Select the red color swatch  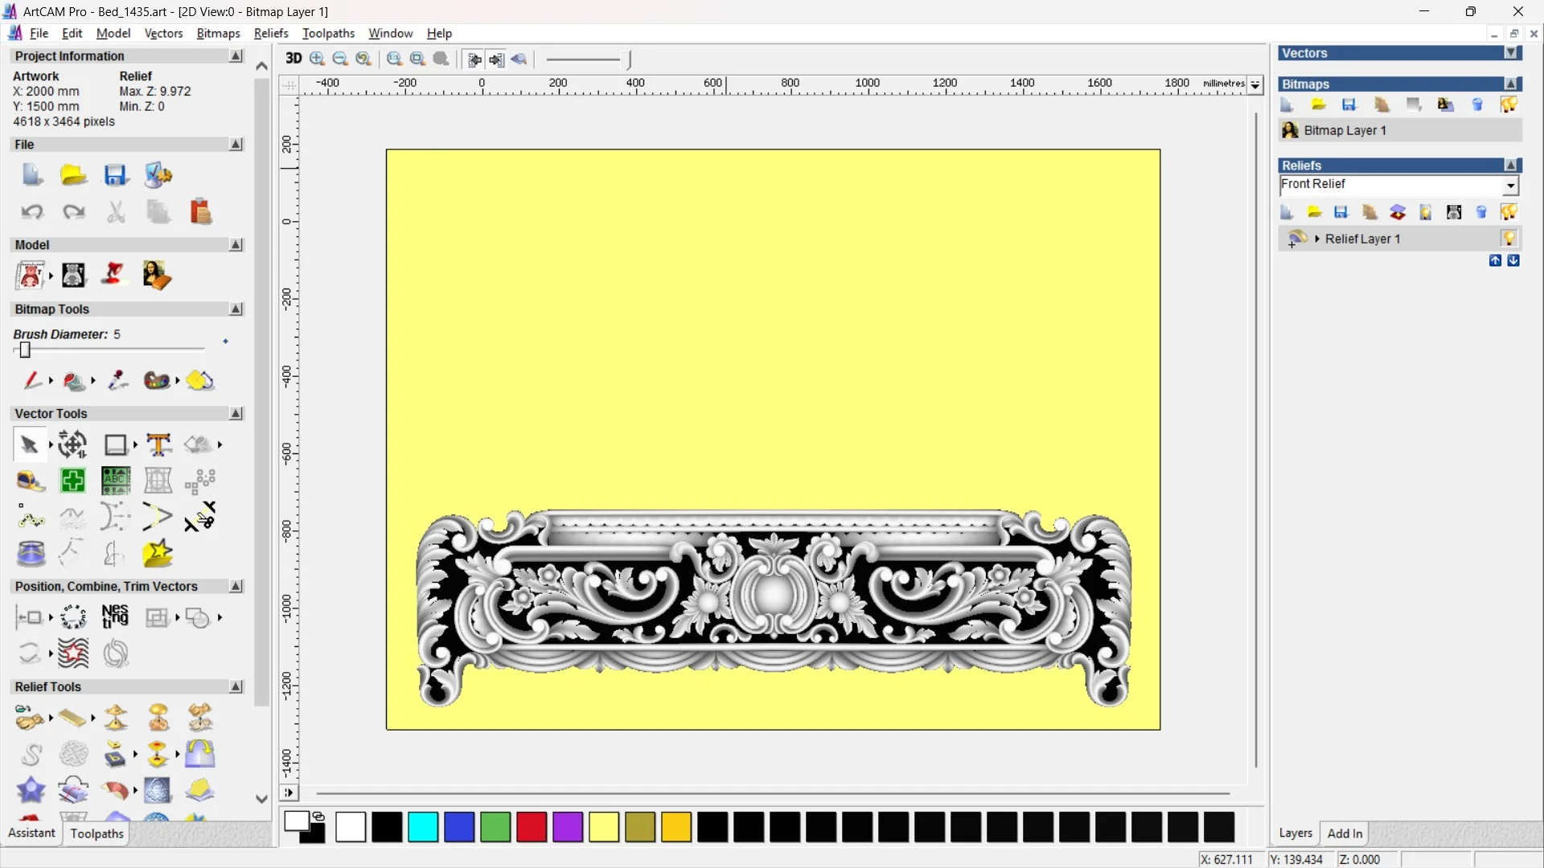531,827
